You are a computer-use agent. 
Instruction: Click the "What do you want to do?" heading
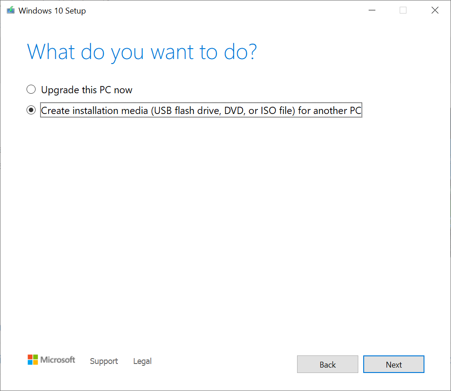[x=142, y=52]
